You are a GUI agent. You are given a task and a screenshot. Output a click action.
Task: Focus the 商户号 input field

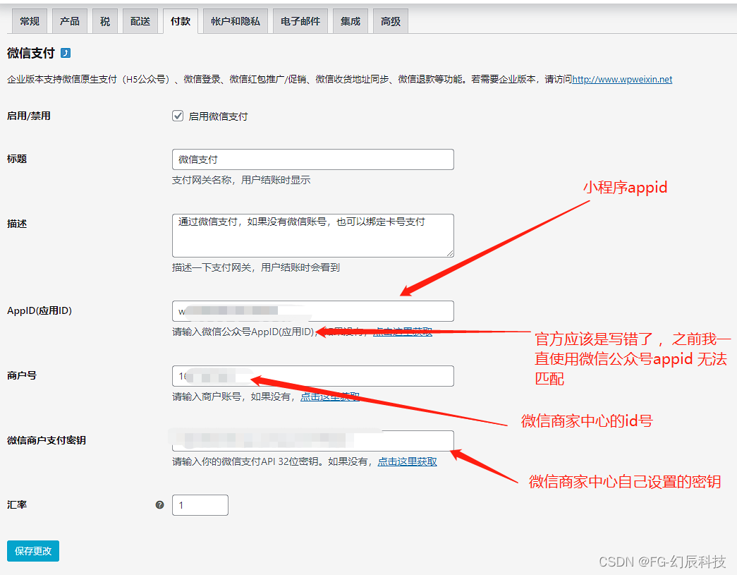(313, 375)
